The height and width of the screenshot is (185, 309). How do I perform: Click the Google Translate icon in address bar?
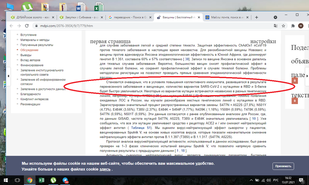coord(276,26)
